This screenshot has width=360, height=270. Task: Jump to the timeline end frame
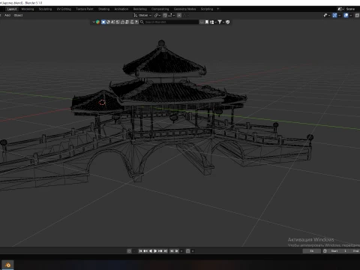pyautogui.click(x=165, y=251)
